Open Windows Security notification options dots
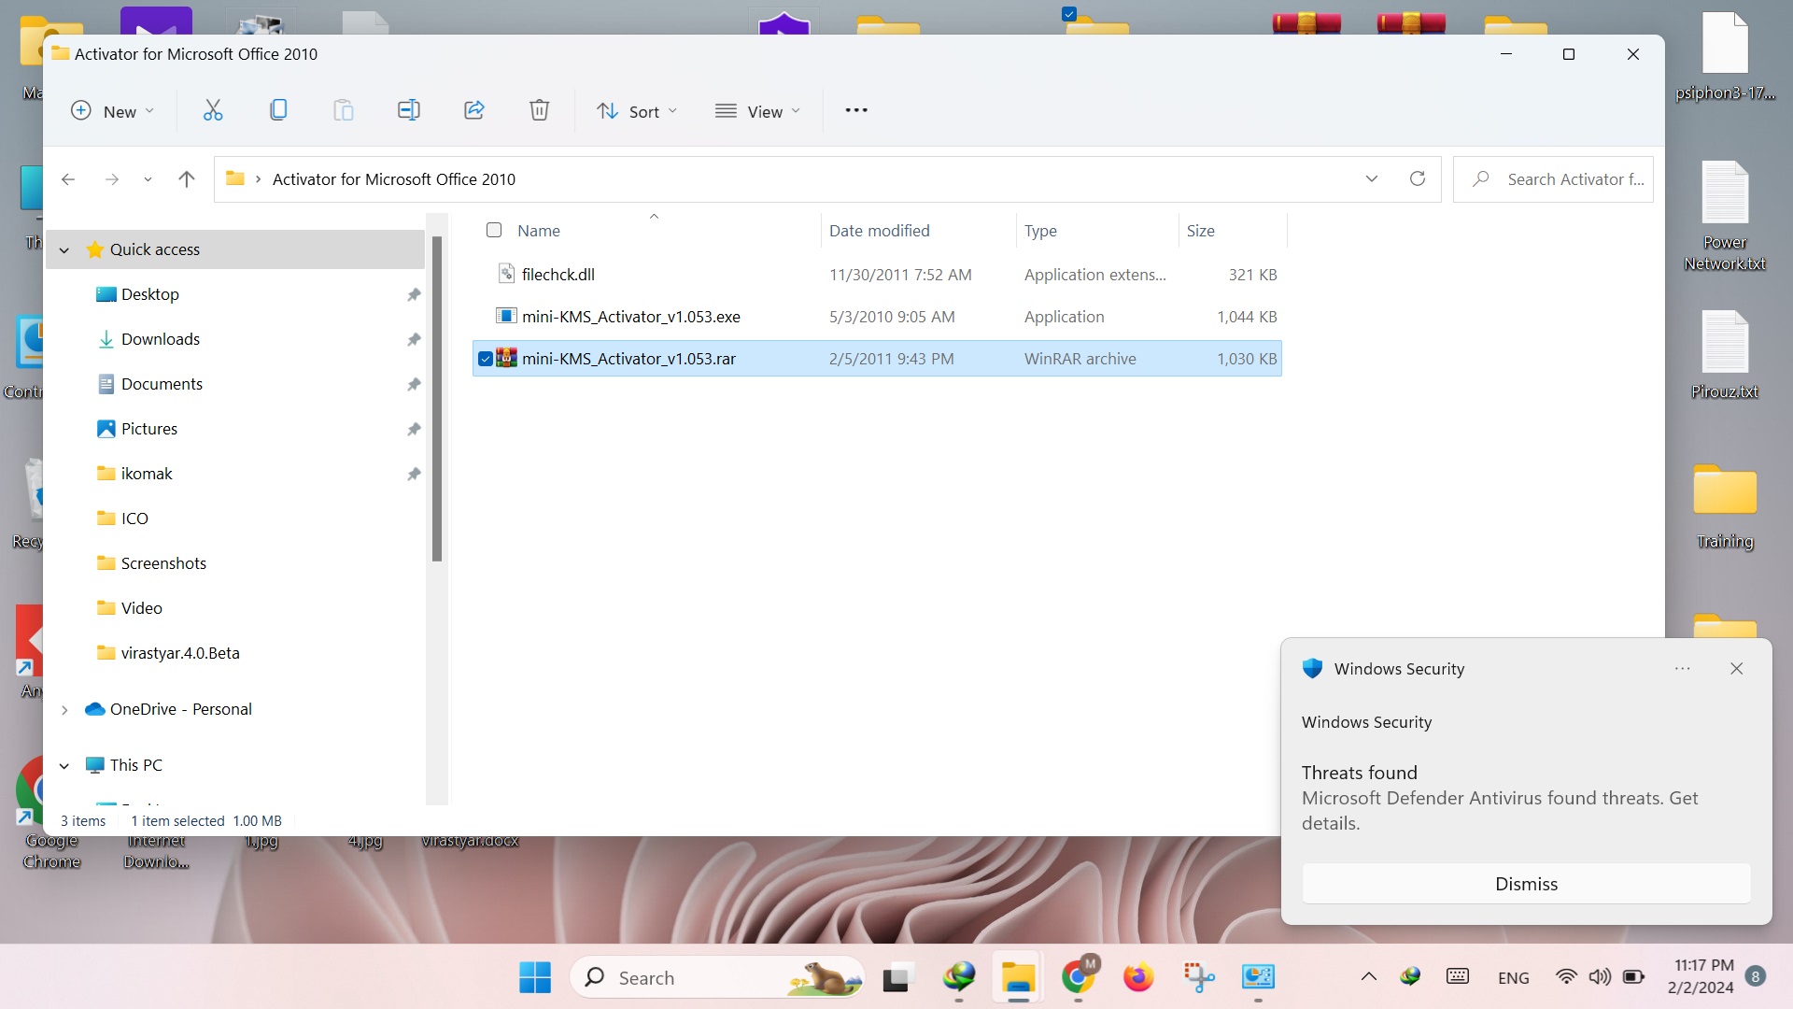Screen dimensions: 1793x1009 click(x=1683, y=668)
